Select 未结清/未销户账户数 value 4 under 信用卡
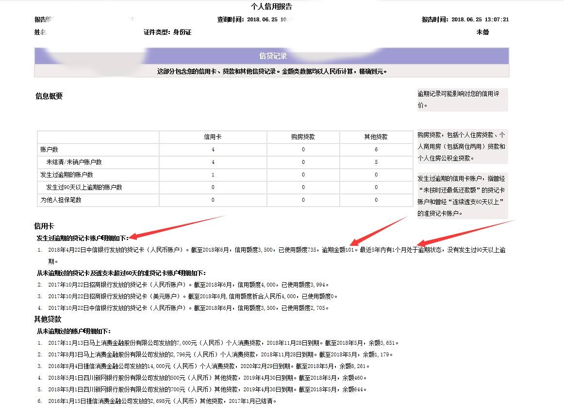Image resolution: width=564 pixels, height=416 pixels. [213, 162]
